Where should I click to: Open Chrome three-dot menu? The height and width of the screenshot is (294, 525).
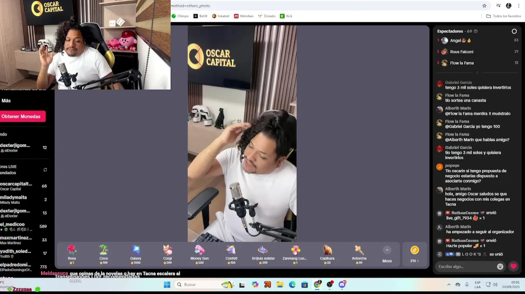(x=519, y=6)
